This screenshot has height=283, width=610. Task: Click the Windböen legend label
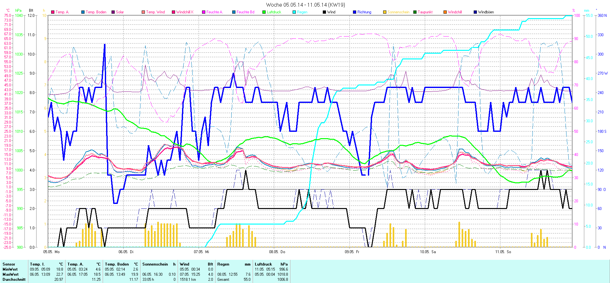click(486, 12)
